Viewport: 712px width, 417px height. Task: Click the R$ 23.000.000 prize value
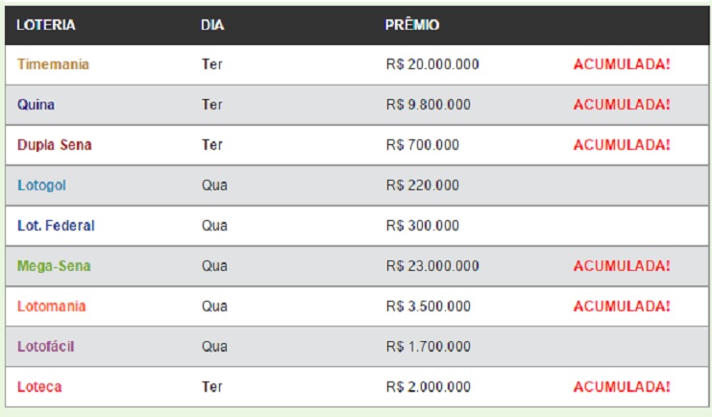click(432, 266)
